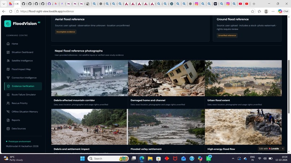Click the Rescue Priority people icon
This screenshot has height=163, width=291.
tap(8, 103)
